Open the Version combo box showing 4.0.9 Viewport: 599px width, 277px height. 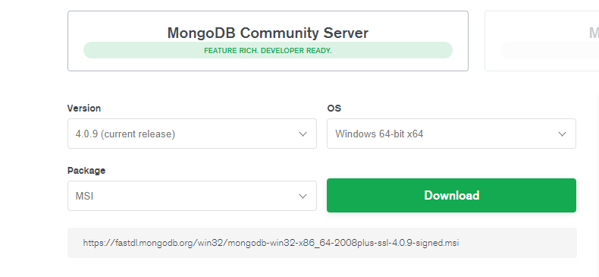point(192,134)
